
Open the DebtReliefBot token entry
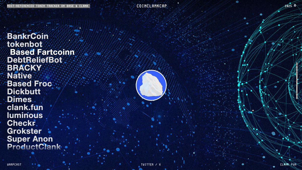[x=34, y=60]
